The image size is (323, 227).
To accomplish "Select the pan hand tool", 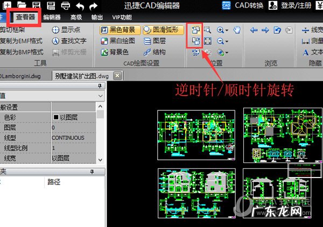I will tap(237, 30).
